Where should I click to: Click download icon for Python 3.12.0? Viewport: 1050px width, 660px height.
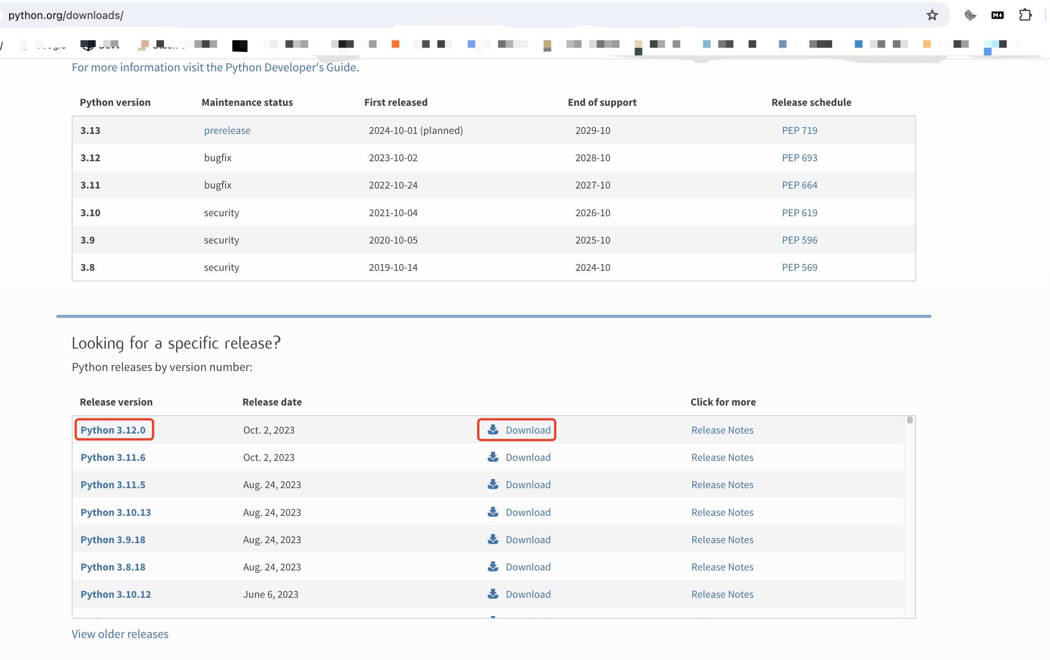[493, 429]
